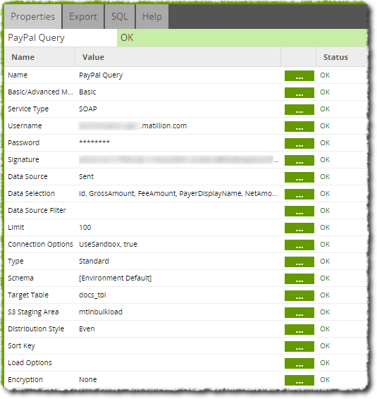Click the ... button for Load Options
The image size is (377, 399).
click(299, 363)
